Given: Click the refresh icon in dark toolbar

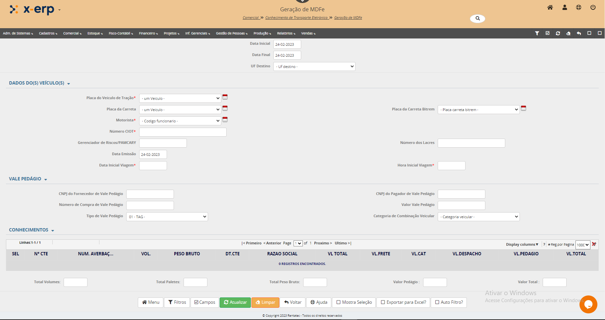Looking at the screenshot, I should click(558, 33).
